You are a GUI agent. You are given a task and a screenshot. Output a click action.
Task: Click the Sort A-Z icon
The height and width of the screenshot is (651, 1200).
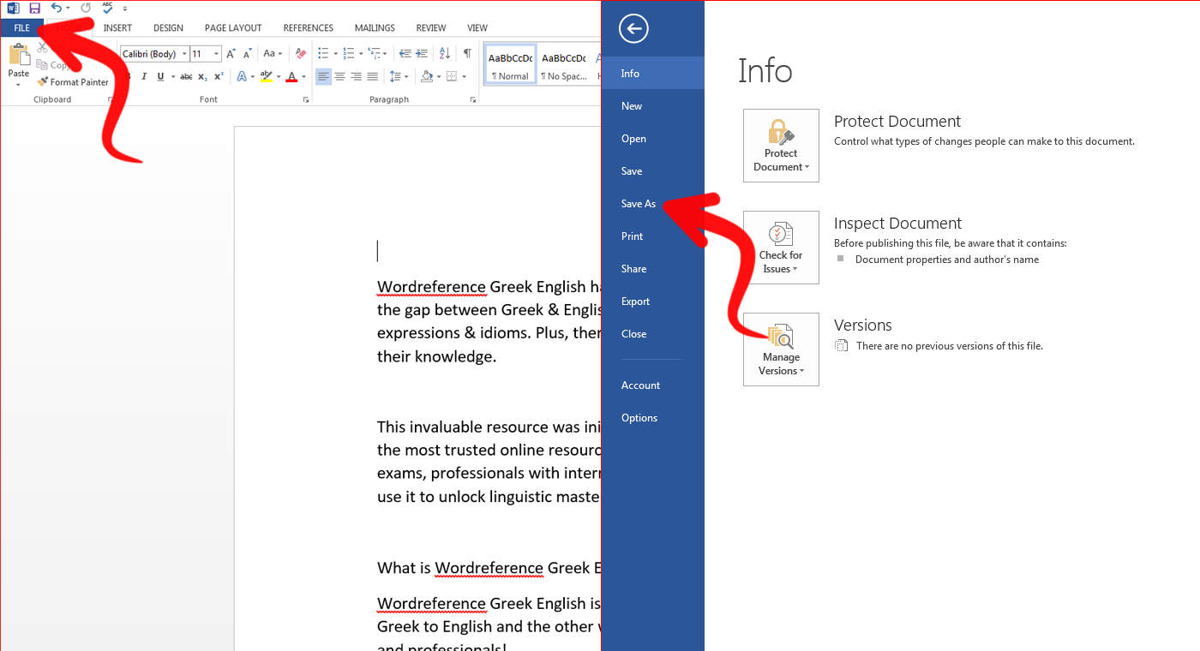pos(445,54)
